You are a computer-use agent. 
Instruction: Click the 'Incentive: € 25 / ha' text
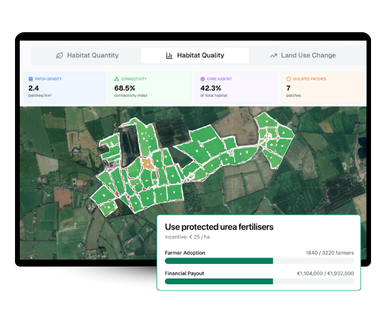coord(187,237)
